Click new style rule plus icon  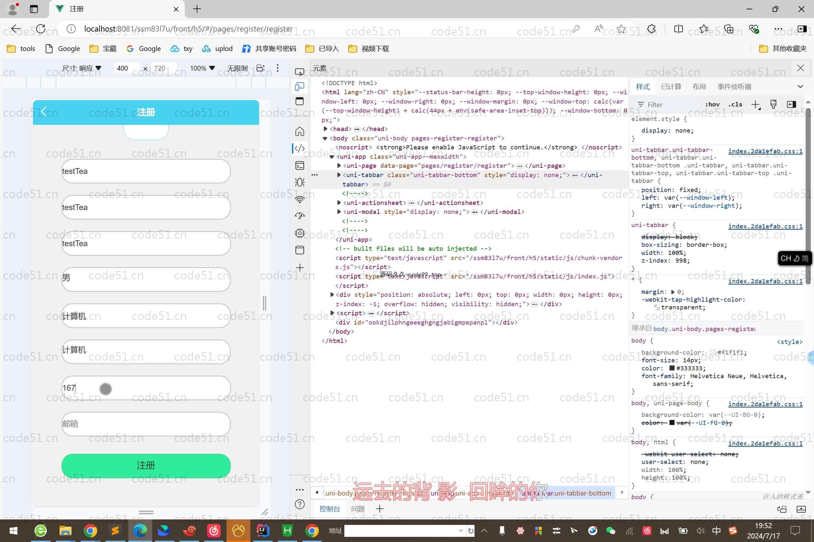(756, 105)
